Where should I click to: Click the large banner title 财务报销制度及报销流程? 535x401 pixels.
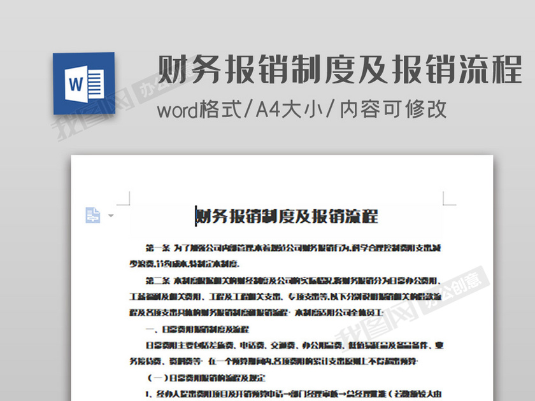tap(339, 70)
